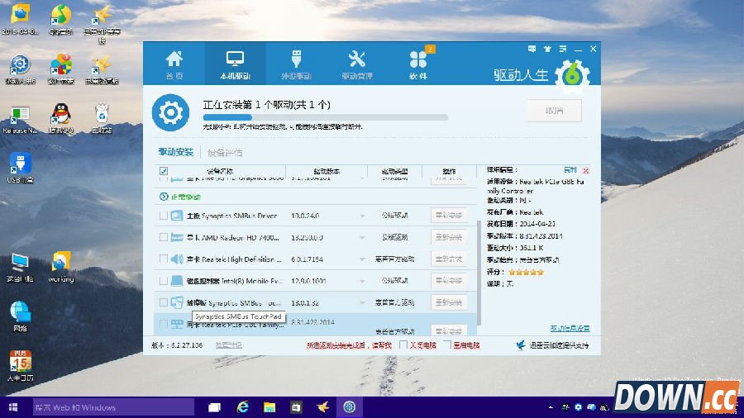This screenshot has height=418, width=744.
Task: Click the Windows Start button
Action: tap(13, 407)
